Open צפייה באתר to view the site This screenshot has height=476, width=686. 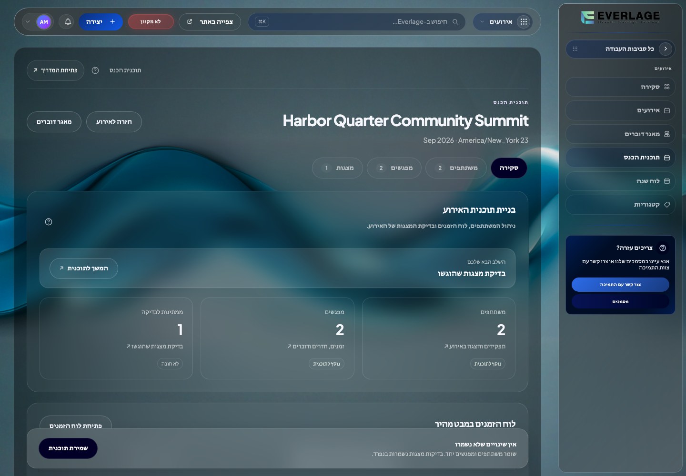coord(210,22)
